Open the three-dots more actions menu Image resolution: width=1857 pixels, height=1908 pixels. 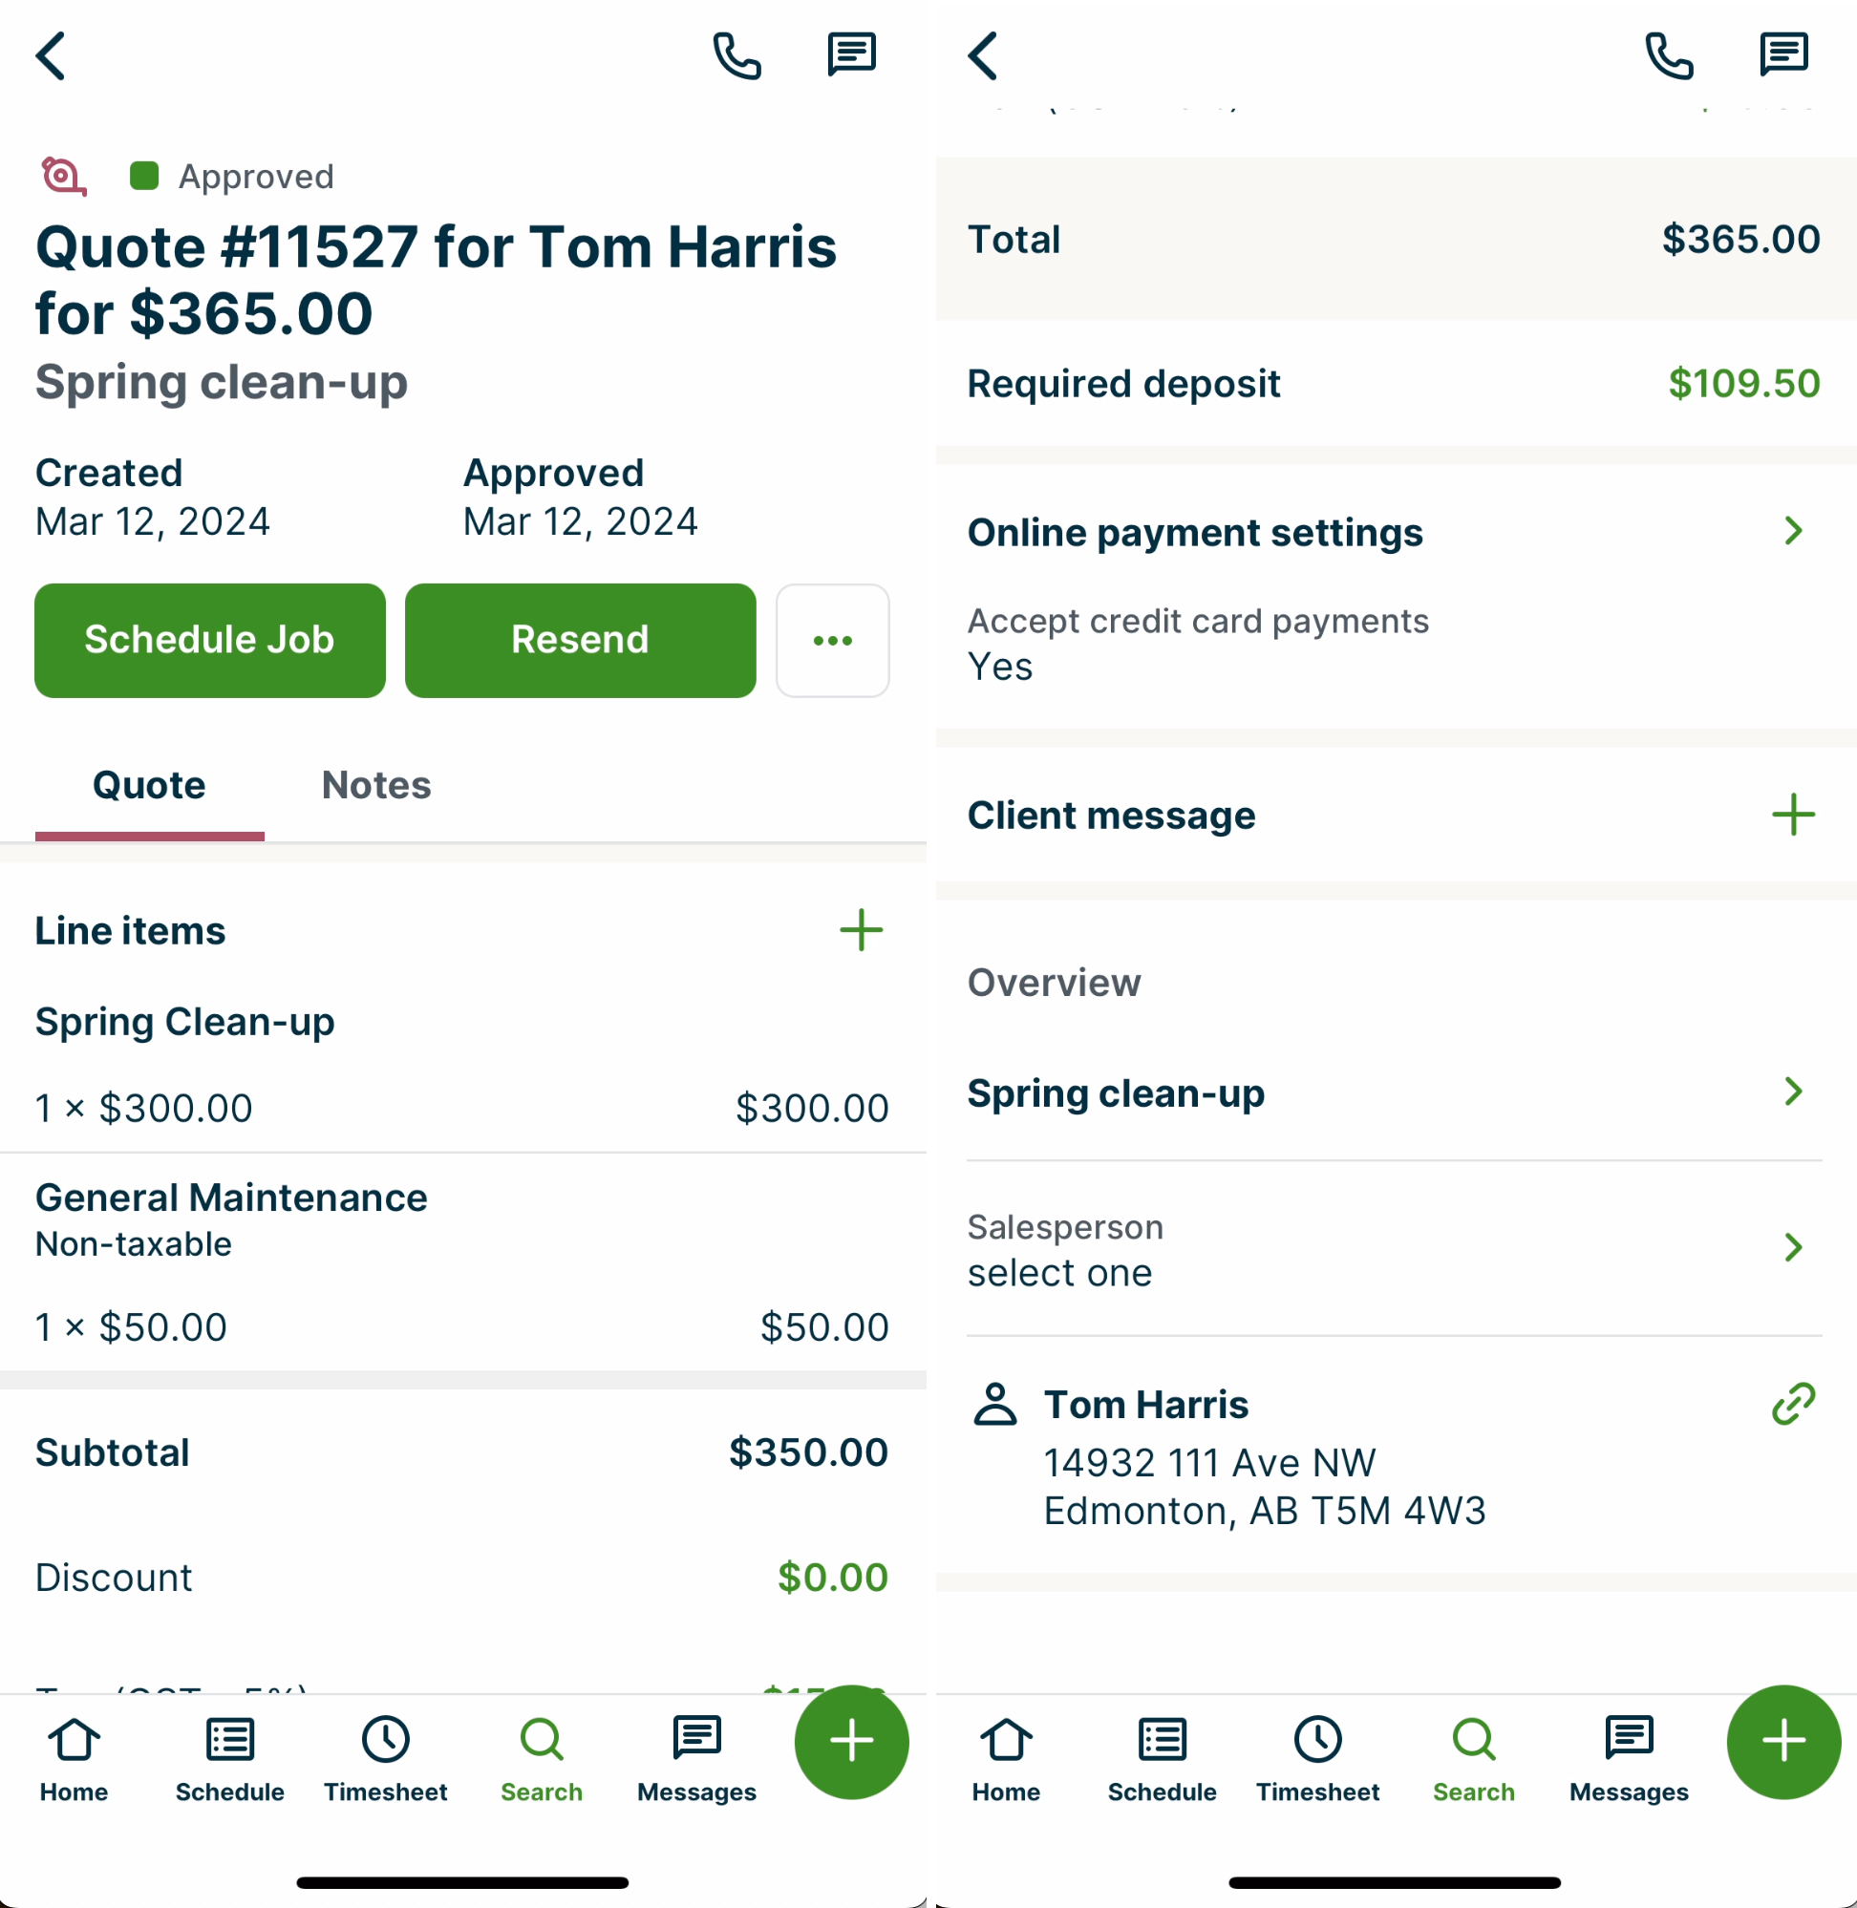pyautogui.click(x=832, y=641)
